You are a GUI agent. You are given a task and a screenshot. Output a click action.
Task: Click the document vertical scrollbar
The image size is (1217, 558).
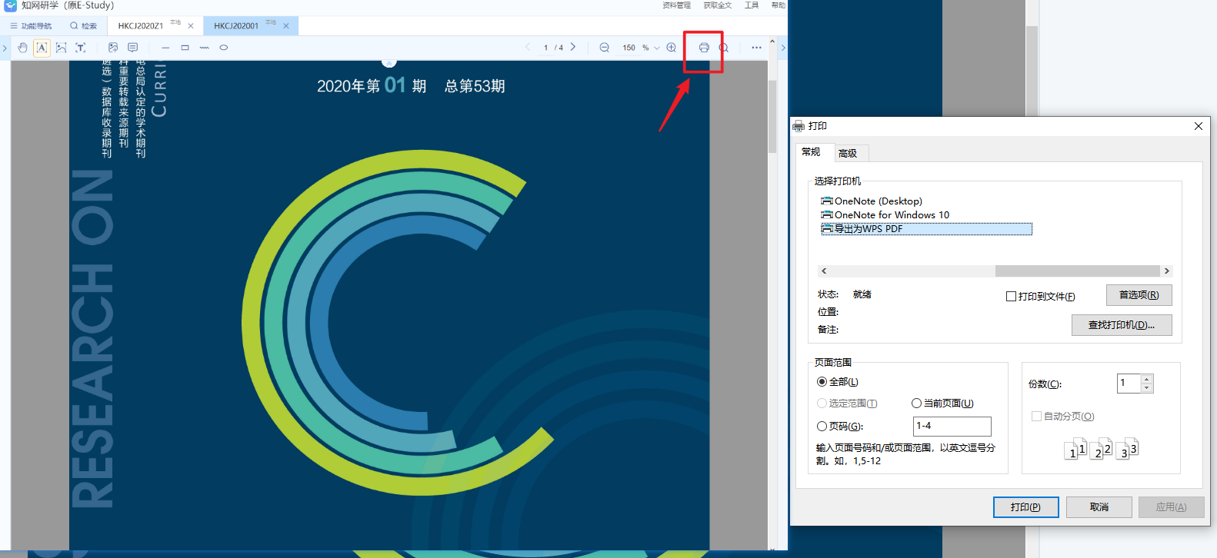pos(772,117)
